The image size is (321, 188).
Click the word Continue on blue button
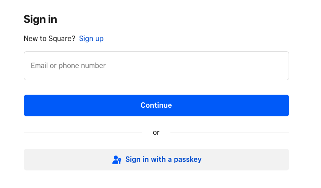point(156,105)
